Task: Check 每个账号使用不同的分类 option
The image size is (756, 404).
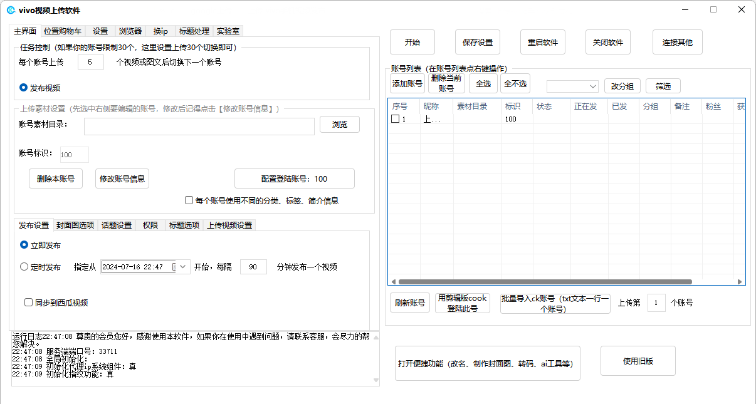Action: point(189,200)
